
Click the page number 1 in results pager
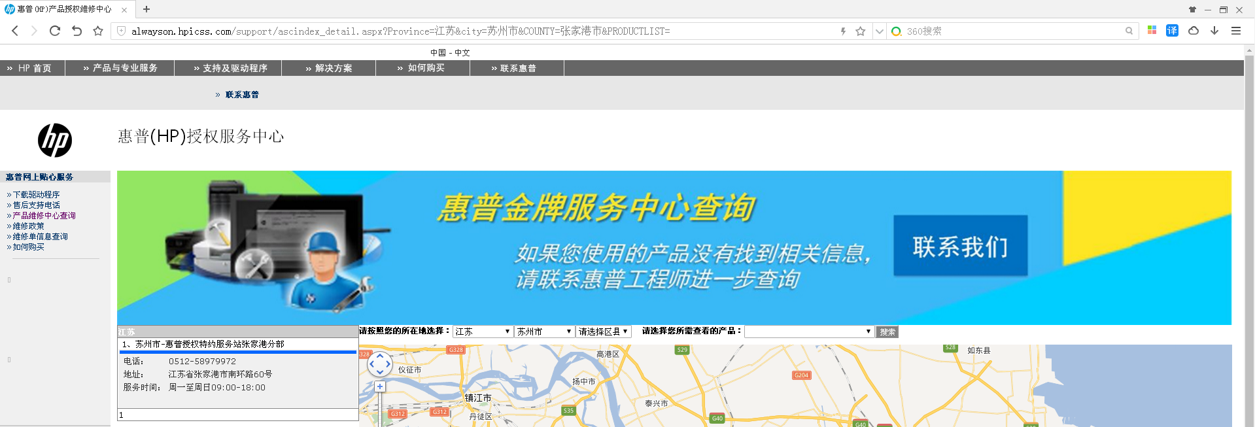click(121, 415)
